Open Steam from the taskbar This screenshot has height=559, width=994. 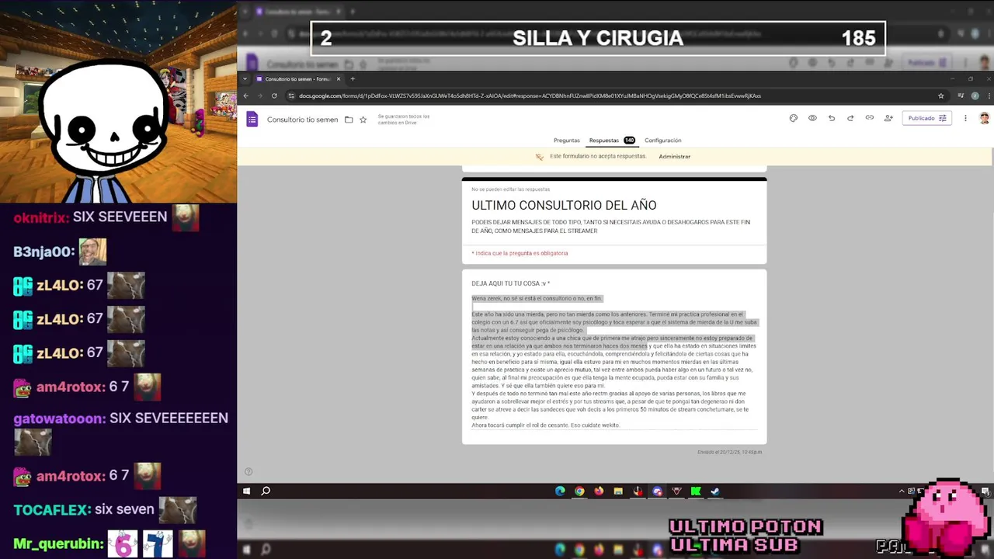pyautogui.click(x=715, y=491)
